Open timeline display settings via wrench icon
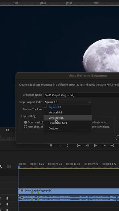The width and height of the screenshot is (119, 211). [x=1, y=166]
